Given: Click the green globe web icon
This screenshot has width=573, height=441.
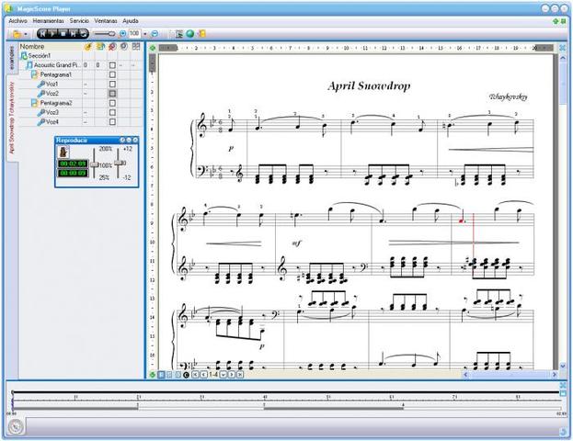Looking at the screenshot, I should 190,34.
